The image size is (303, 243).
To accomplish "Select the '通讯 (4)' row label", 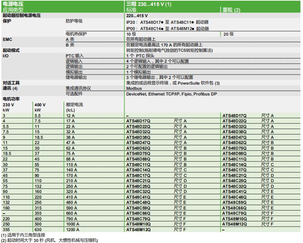I will (10, 88).
